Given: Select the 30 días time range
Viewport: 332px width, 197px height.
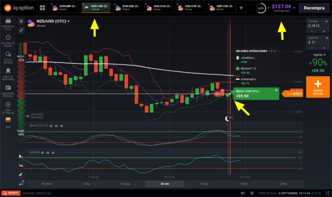Looking at the screenshot, I should (46, 184).
